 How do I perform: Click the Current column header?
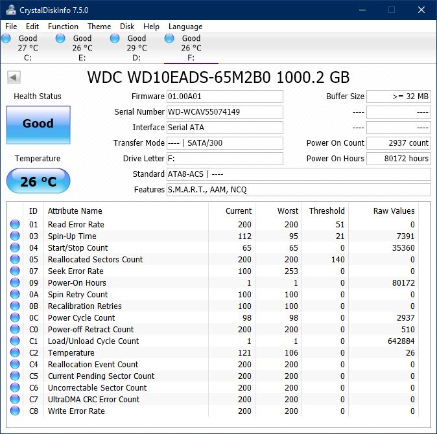pyautogui.click(x=231, y=211)
